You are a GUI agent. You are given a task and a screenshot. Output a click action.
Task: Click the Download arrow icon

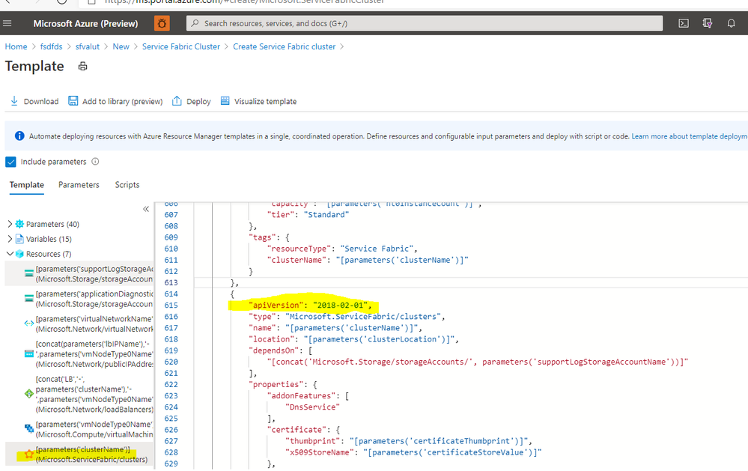pyautogui.click(x=14, y=100)
